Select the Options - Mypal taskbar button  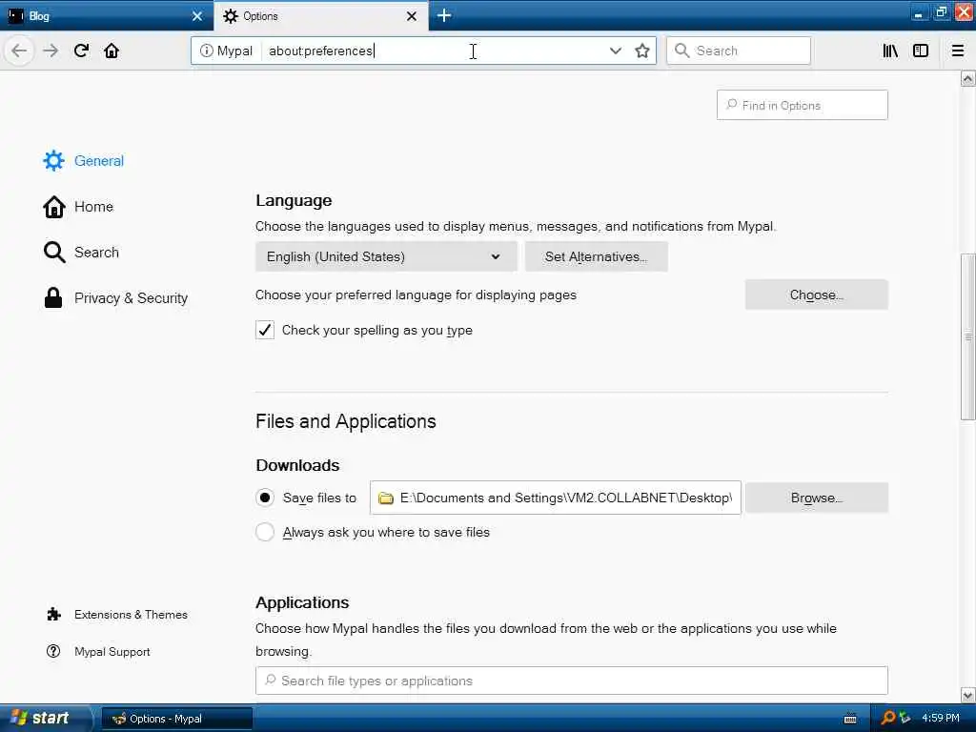pyautogui.click(x=176, y=719)
